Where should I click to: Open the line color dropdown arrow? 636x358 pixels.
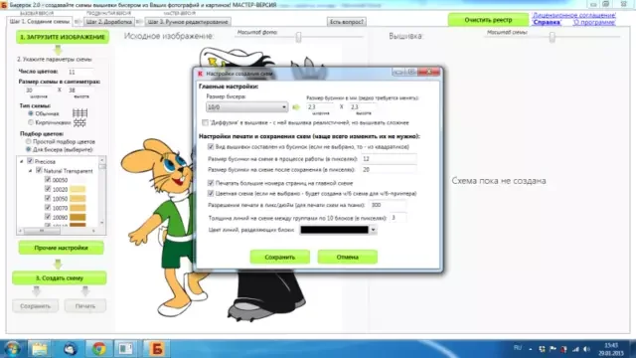coord(373,230)
